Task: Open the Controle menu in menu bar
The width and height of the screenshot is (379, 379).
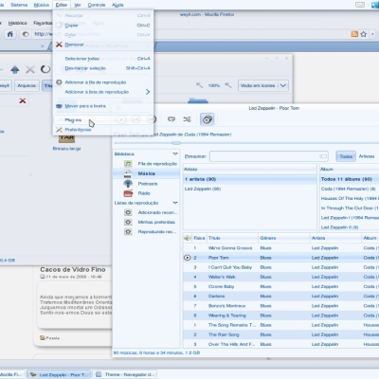Action: [97, 5]
